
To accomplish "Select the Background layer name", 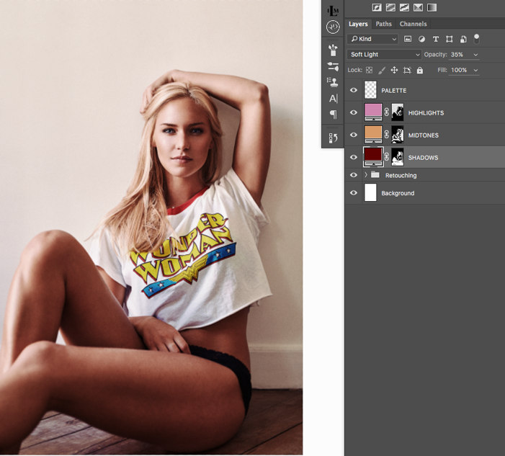I will (x=398, y=193).
